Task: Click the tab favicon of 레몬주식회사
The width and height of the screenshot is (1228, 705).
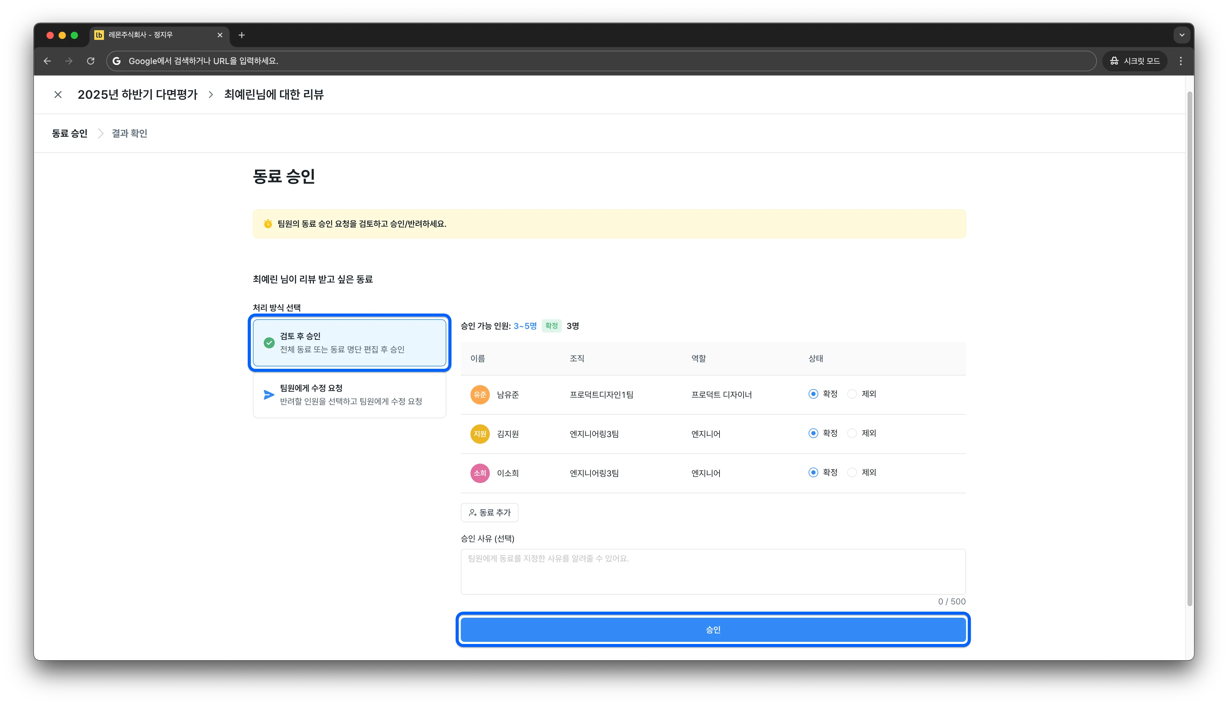Action: click(99, 35)
